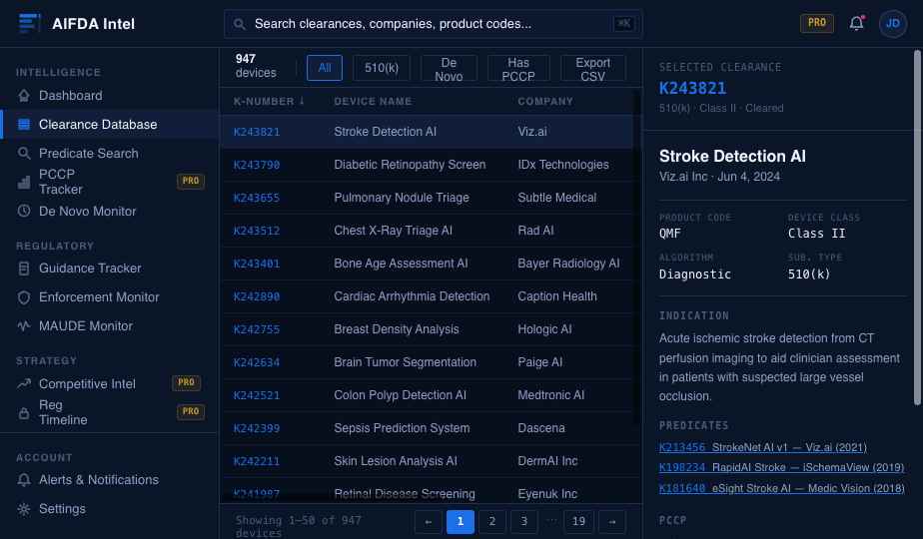Open De Novo Monitor in the sidebar

coord(110,211)
